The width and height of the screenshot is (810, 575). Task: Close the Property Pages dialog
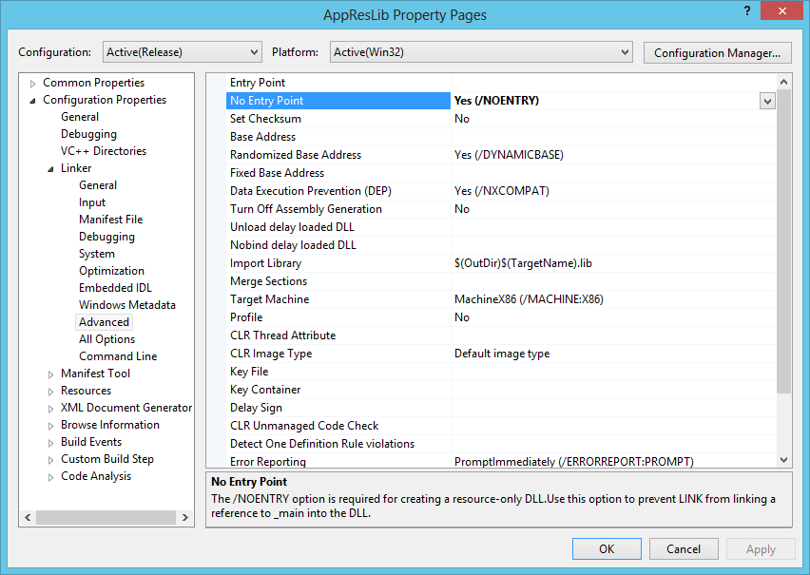(x=782, y=10)
